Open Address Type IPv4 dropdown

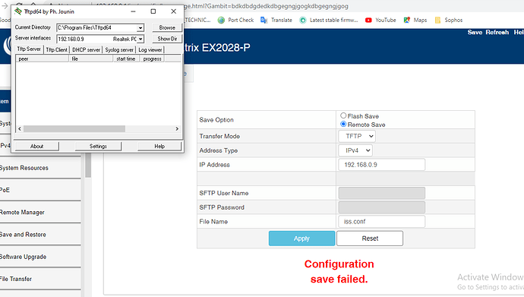pos(355,150)
